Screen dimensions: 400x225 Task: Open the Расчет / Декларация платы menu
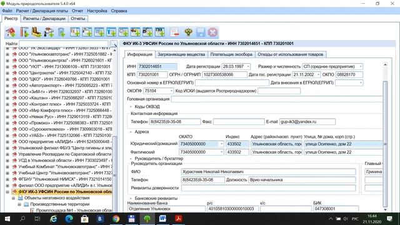42,11
